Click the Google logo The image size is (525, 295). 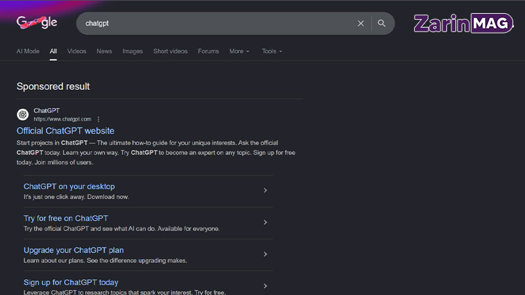(37, 23)
